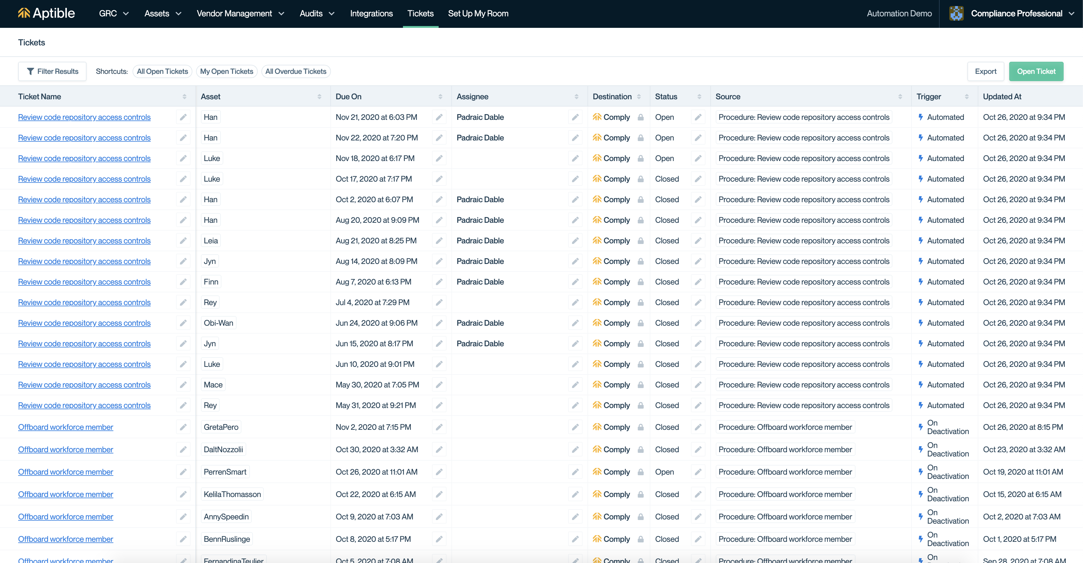Toggle My Open Tickets shortcut filter

[x=227, y=71]
